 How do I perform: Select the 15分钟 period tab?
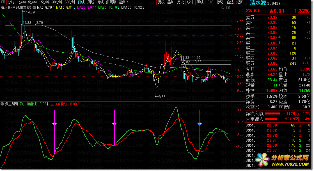pyautogui.click(x=44, y=2)
